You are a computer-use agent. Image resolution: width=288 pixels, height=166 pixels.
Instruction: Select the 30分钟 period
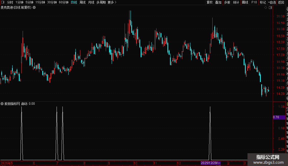tap(52, 2)
